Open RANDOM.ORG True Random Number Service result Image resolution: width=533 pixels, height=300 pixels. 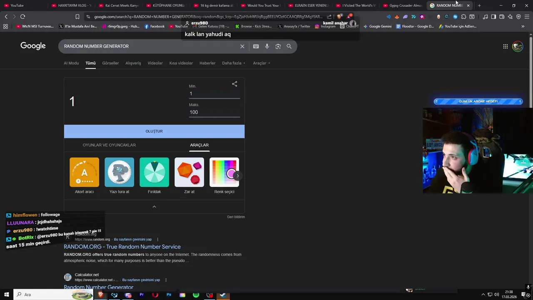[122, 247]
